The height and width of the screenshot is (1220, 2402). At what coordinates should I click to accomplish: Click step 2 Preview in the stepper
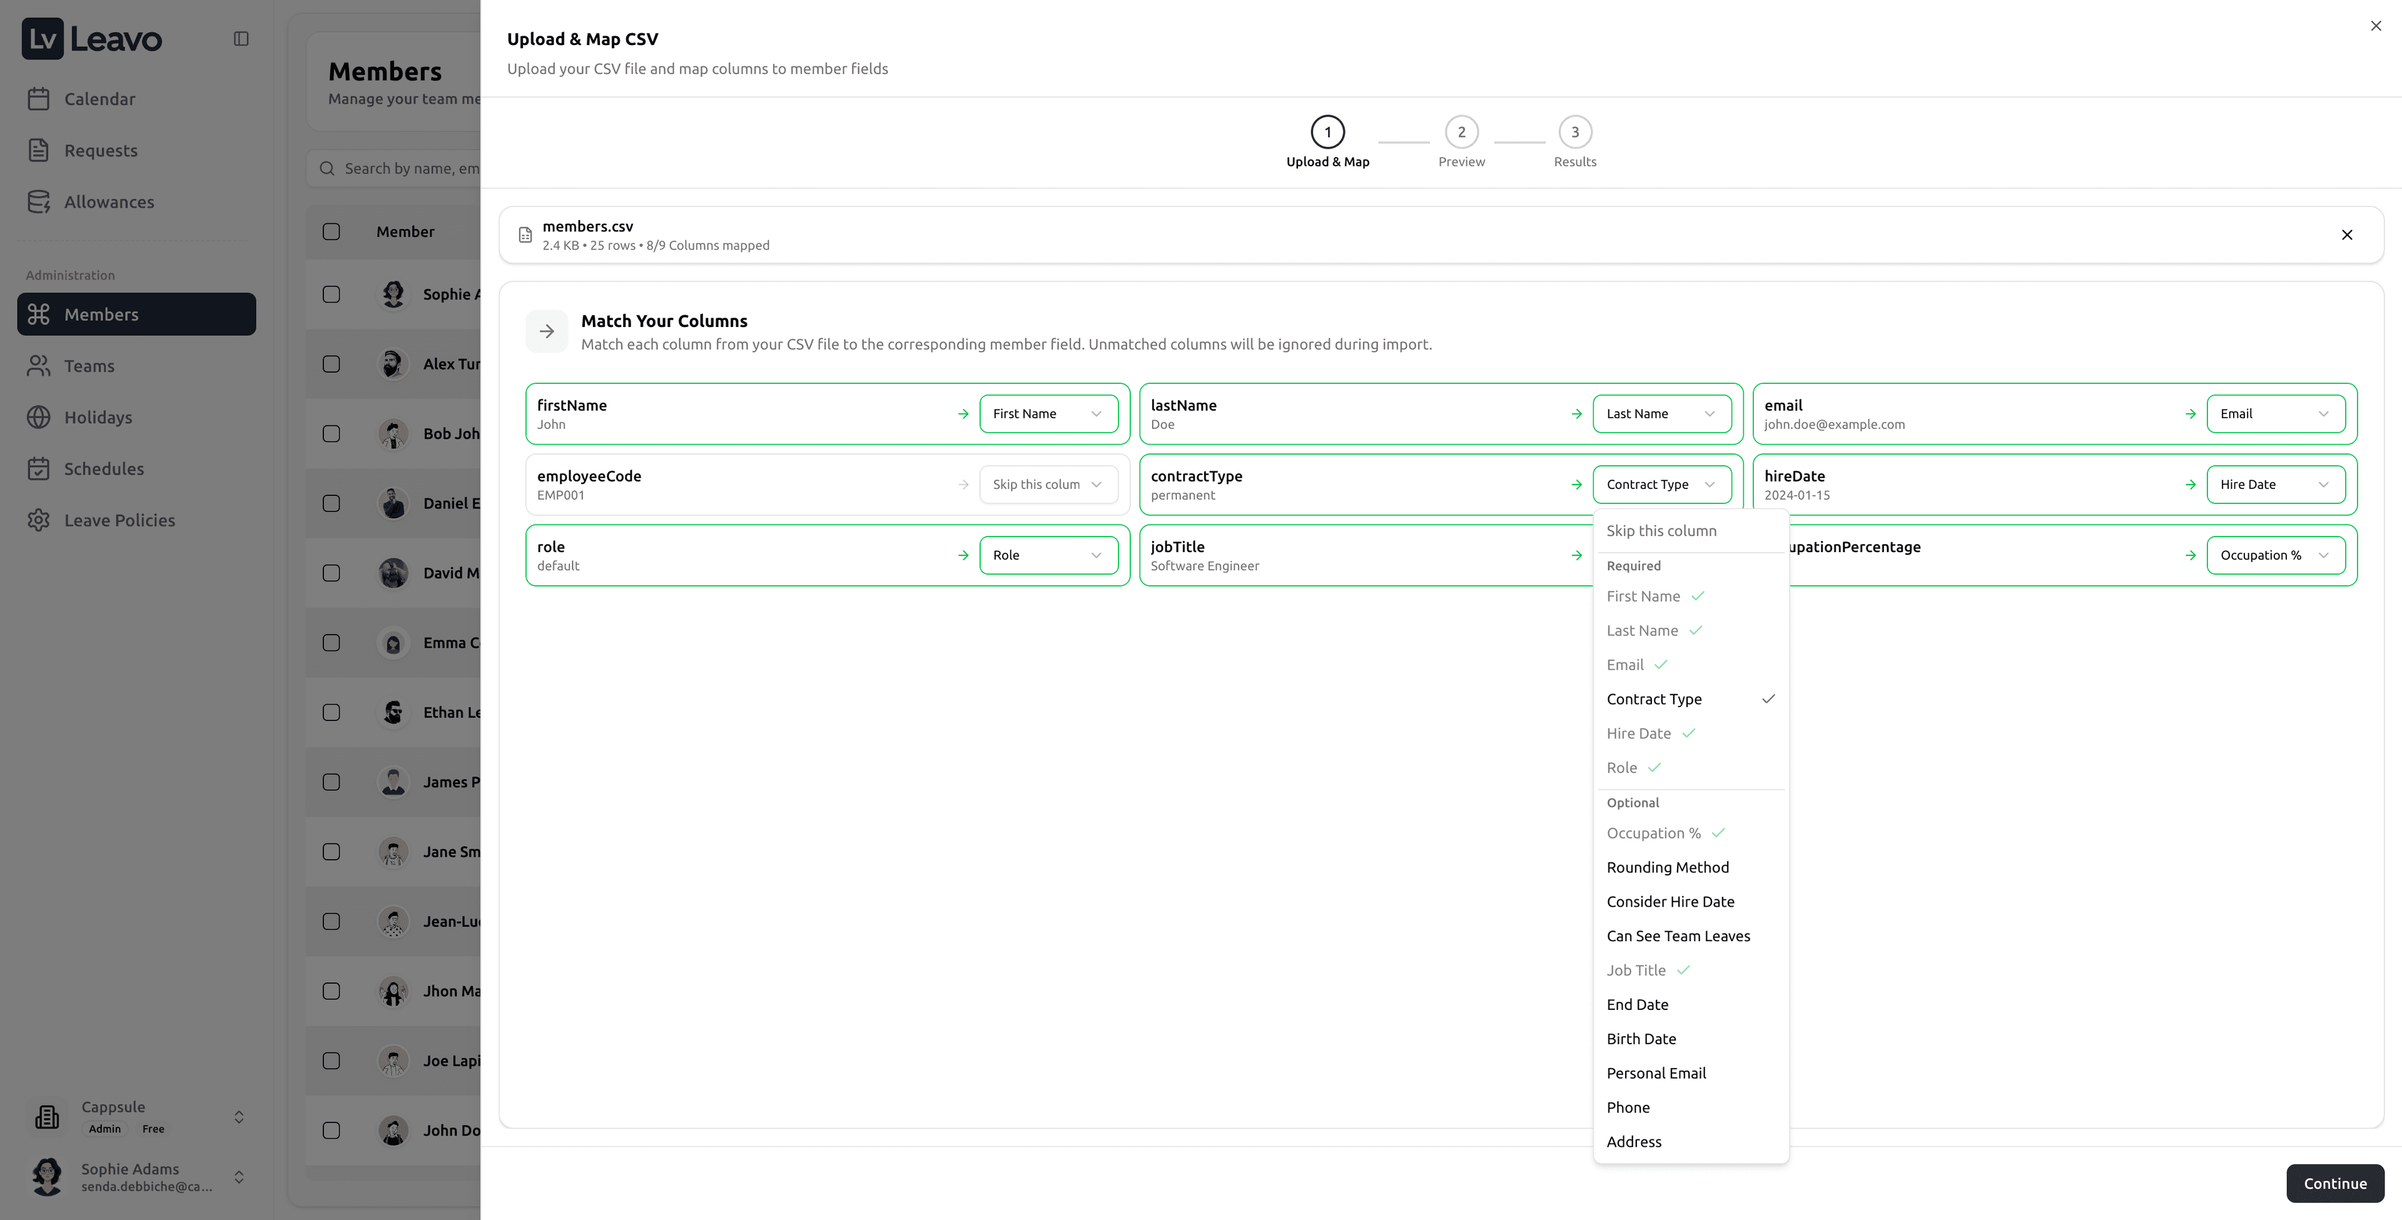[x=1460, y=133]
